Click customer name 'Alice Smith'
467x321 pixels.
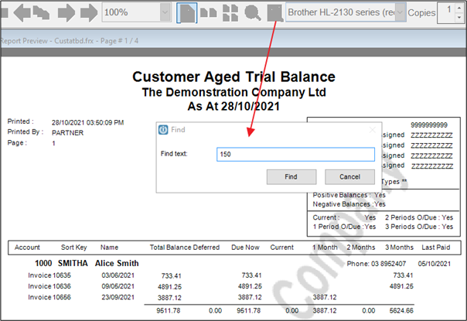(x=117, y=264)
